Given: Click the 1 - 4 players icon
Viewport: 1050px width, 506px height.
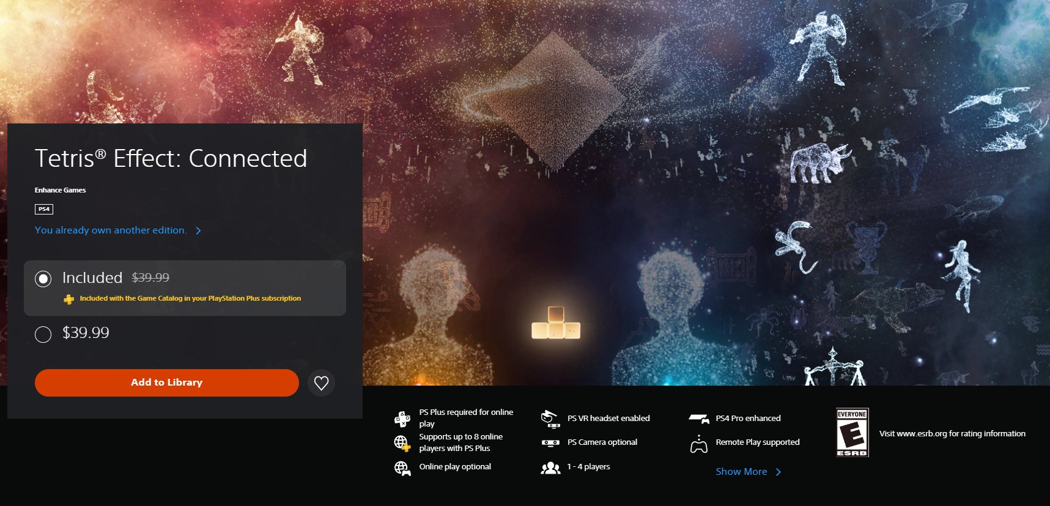Looking at the screenshot, I should [550, 468].
